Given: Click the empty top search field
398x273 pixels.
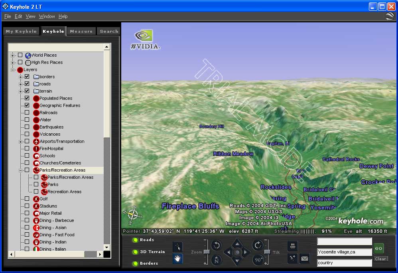Looking at the screenshot, I should (x=345, y=241).
